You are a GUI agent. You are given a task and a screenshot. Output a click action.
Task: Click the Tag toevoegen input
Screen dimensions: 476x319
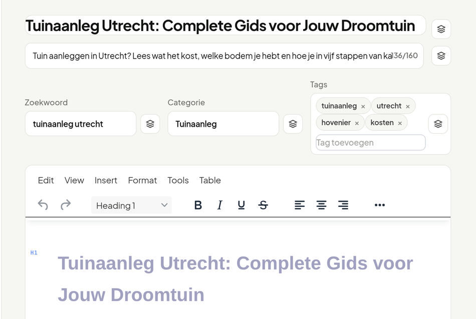tap(371, 143)
